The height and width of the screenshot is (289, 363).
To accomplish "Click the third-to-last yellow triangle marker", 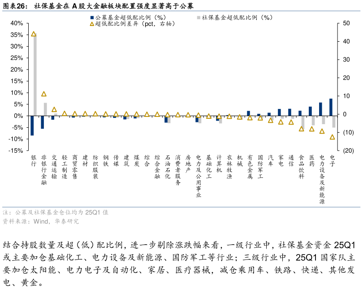I will click(311, 129).
